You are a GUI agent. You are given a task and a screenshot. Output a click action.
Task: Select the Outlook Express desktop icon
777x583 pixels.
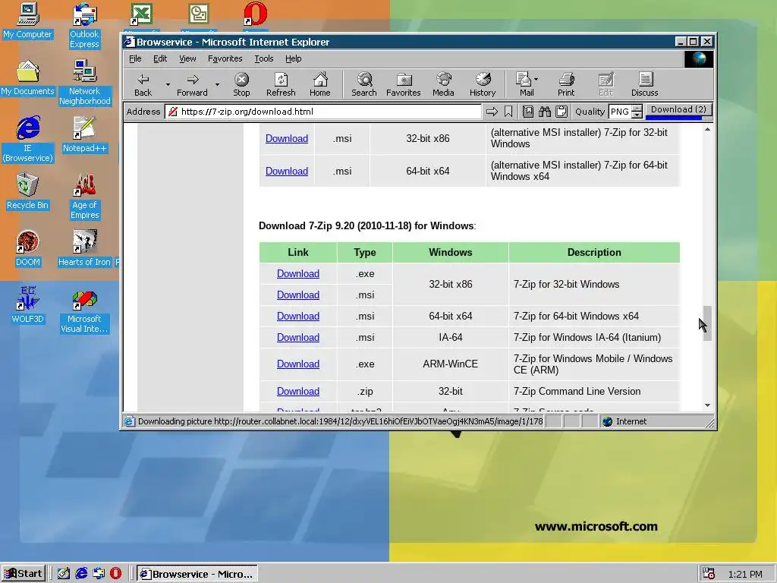[x=84, y=25]
